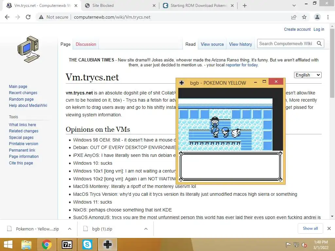Click What links here

23,125
